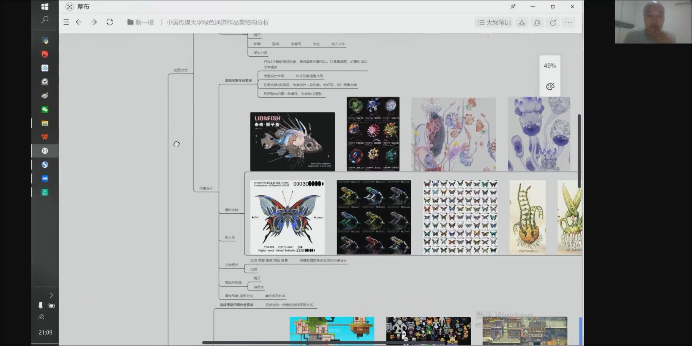Open the theme palette icon

click(x=550, y=87)
